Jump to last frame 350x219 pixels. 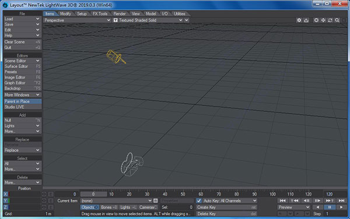point(341,201)
